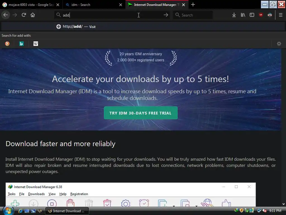This screenshot has width=286, height=215.
Task: Click Try IDM 30-days free trial button
Action: (x=141, y=113)
